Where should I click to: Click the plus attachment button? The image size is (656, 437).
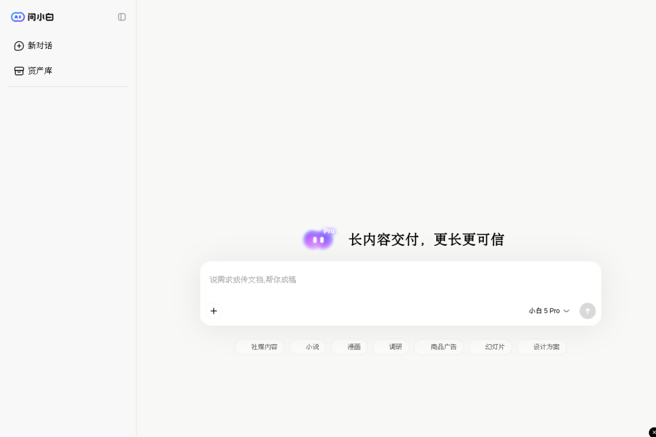[x=214, y=311]
